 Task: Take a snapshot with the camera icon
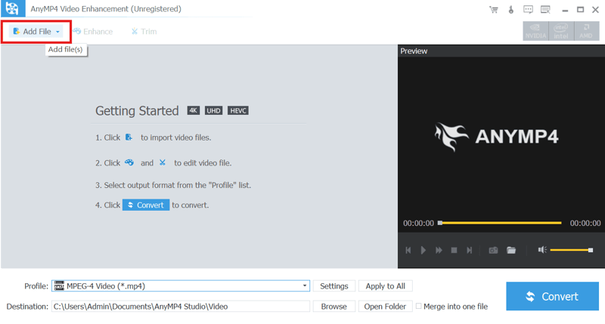(493, 250)
